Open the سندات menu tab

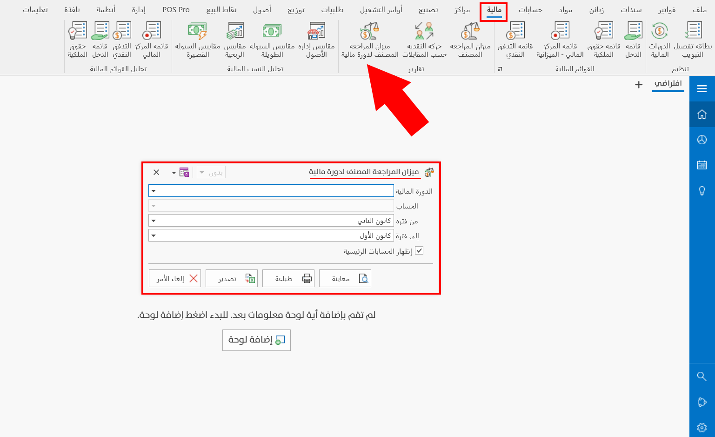[631, 10]
